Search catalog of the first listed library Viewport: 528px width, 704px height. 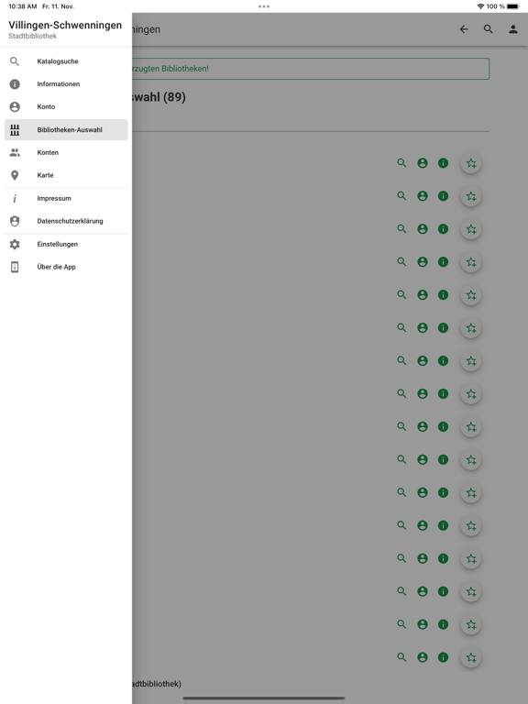click(401, 163)
